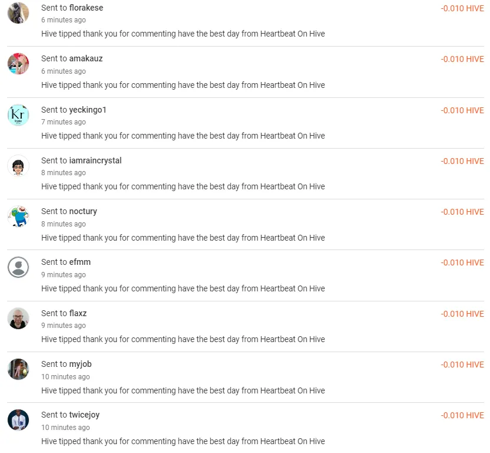Click florakese's profile avatar
The width and height of the screenshot is (490, 453).
(x=18, y=12)
